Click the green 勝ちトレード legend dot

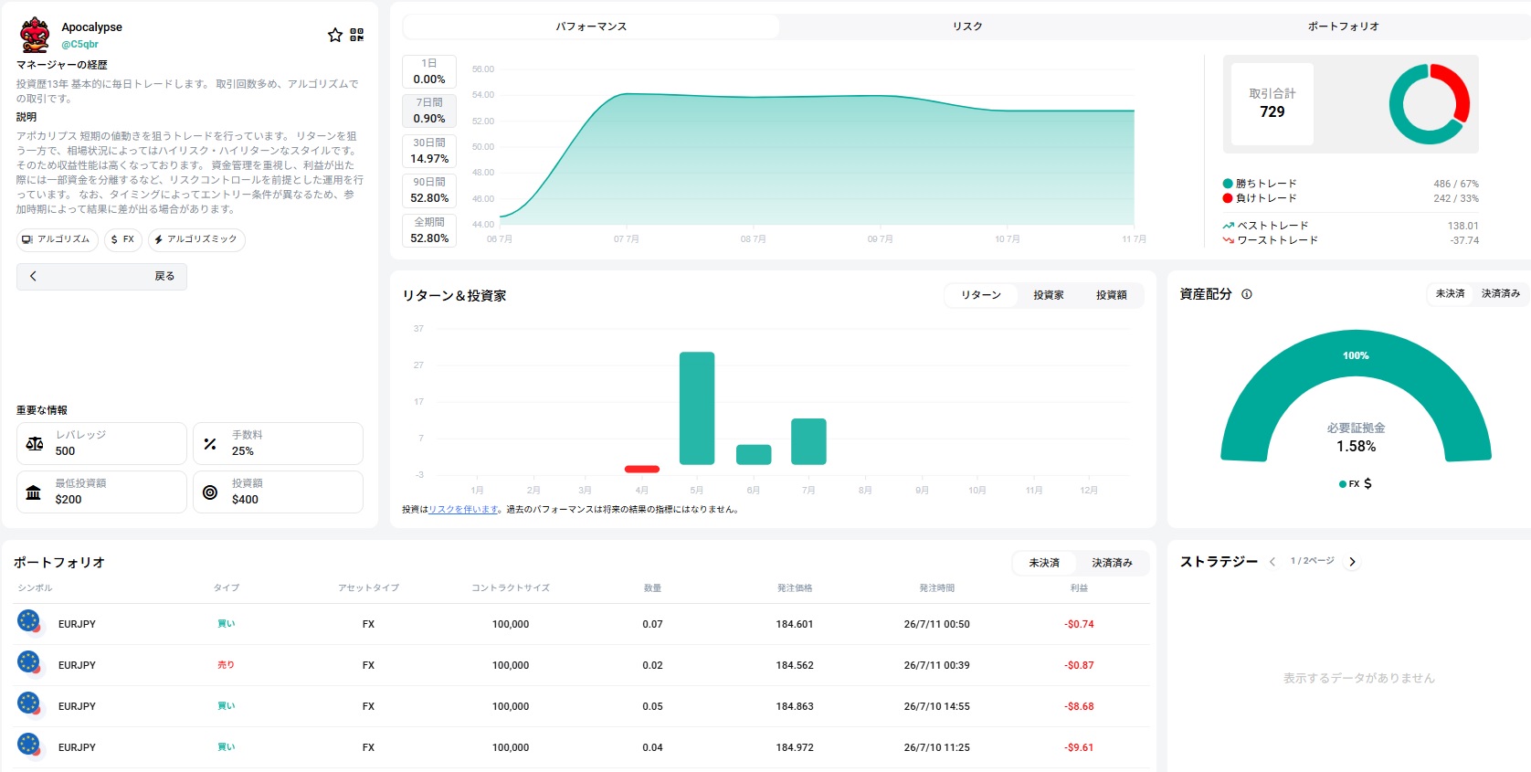click(x=1228, y=184)
